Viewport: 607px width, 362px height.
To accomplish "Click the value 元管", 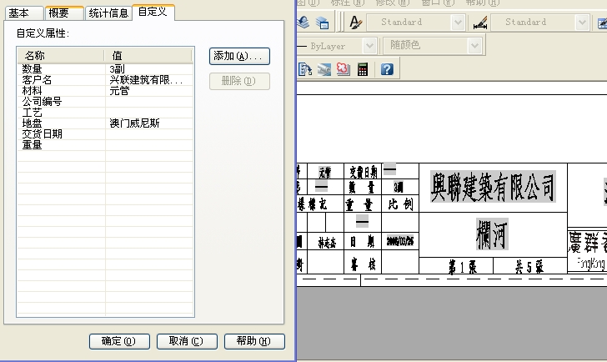I will click(x=119, y=91).
